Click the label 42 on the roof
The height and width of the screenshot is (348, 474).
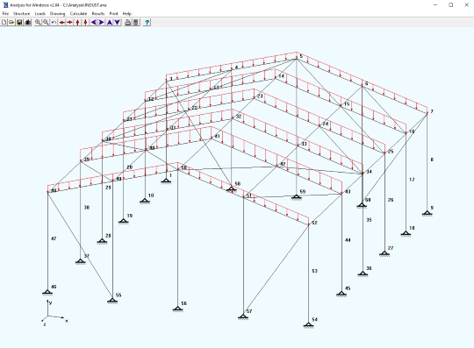(x=283, y=164)
